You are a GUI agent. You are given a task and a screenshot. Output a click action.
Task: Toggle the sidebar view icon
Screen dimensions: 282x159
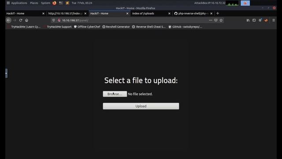pyautogui.click(x=254, y=20)
